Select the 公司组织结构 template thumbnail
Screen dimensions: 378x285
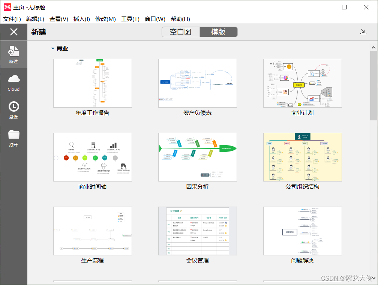tap(303, 157)
